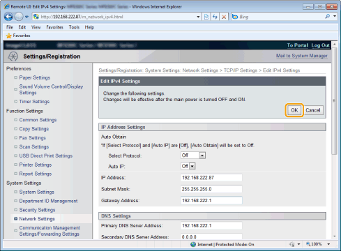Open the recent pages dropdown arrow
Screen dimensions: 341x251
26,17
